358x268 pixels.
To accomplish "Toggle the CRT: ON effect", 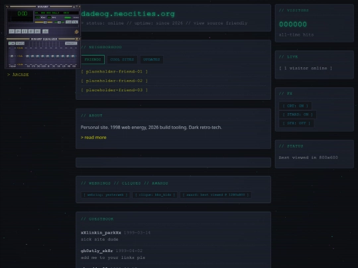I will click(x=295, y=106).
